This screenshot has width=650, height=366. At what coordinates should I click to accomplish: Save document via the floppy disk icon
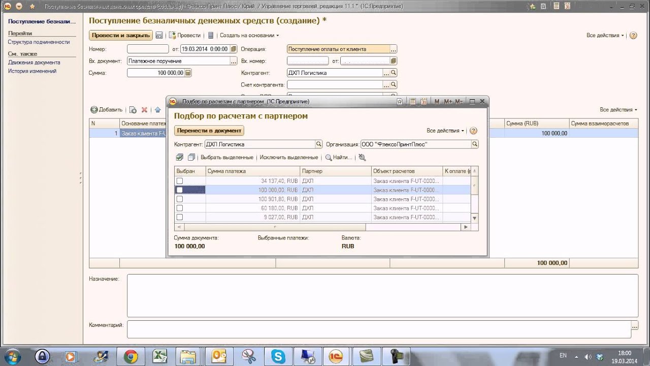[x=159, y=36]
